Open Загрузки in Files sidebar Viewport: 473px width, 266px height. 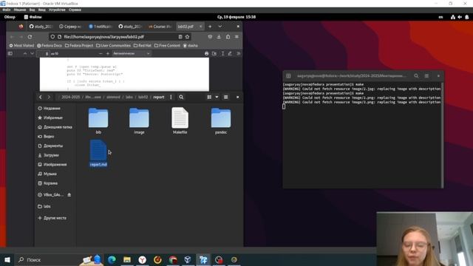[55, 155]
